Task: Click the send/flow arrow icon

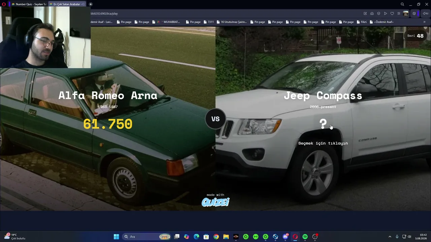Action: tap(386, 13)
